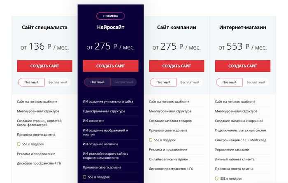The height and width of the screenshot is (183, 288).
Task: Select Платный option for Интернет-магазин
Action: tap(230, 82)
